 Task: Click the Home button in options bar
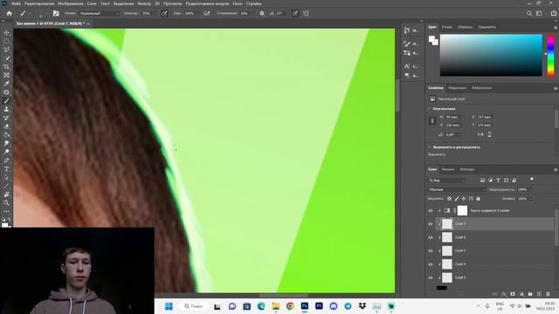tap(10, 14)
